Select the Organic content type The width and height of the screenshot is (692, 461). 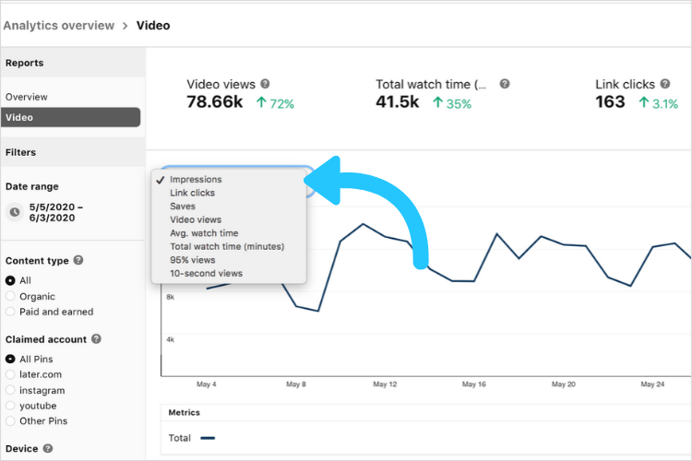pyautogui.click(x=10, y=296)
